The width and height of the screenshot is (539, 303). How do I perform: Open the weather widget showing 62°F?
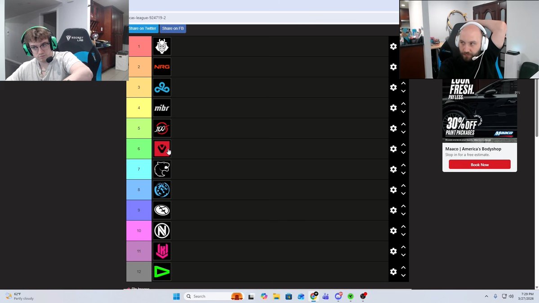click(x=19, y=296)
